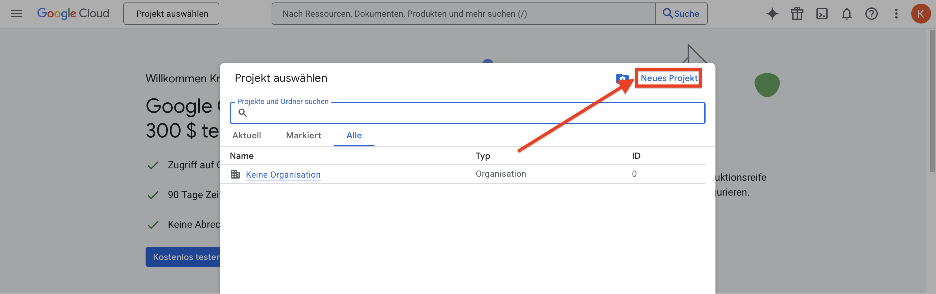
Task: Open the hamburger navigation menu
Action: (x=17, y=14)
